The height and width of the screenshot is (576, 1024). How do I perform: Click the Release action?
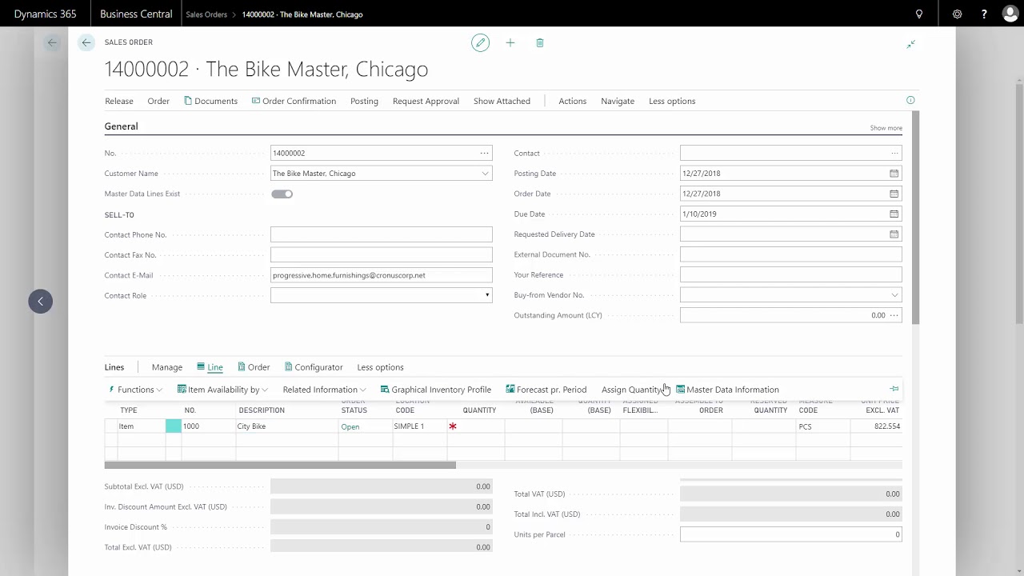tap(118, 101)
